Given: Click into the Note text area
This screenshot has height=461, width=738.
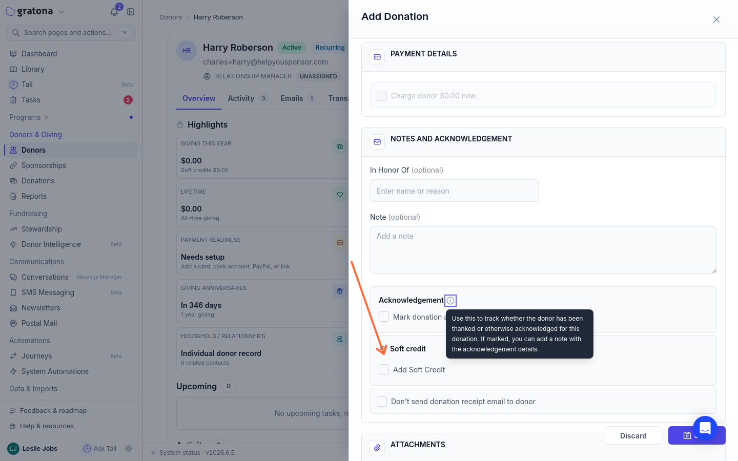Looking at the screenshot, I should tap(543, 250).
